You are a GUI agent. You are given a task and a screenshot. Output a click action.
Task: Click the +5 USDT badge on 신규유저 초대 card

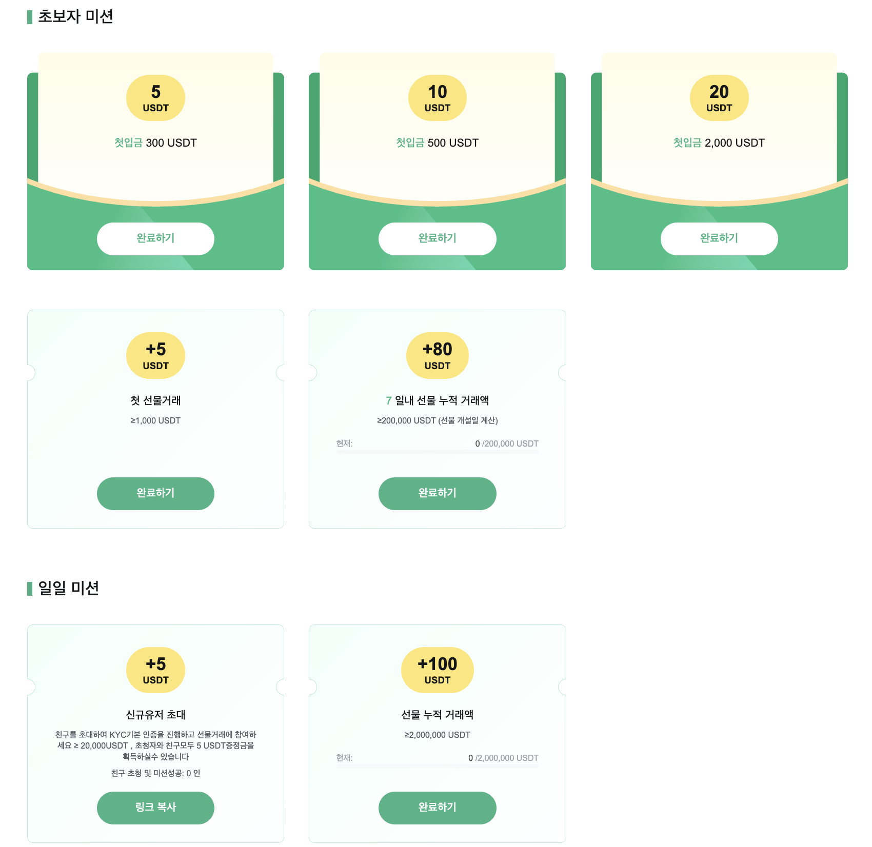[x=155, y=670]
